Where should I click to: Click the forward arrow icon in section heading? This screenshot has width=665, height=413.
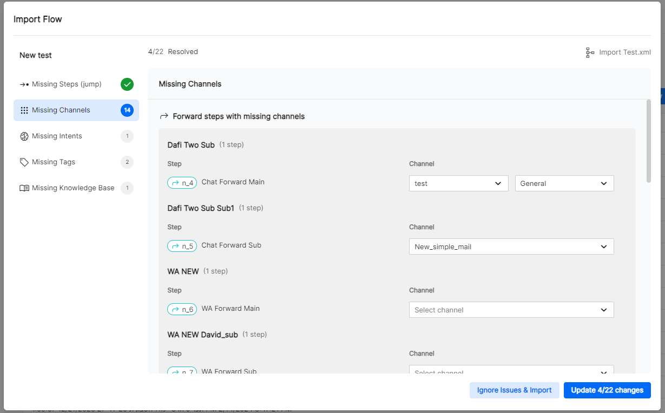pyautogui.click(x=164, y=116)
